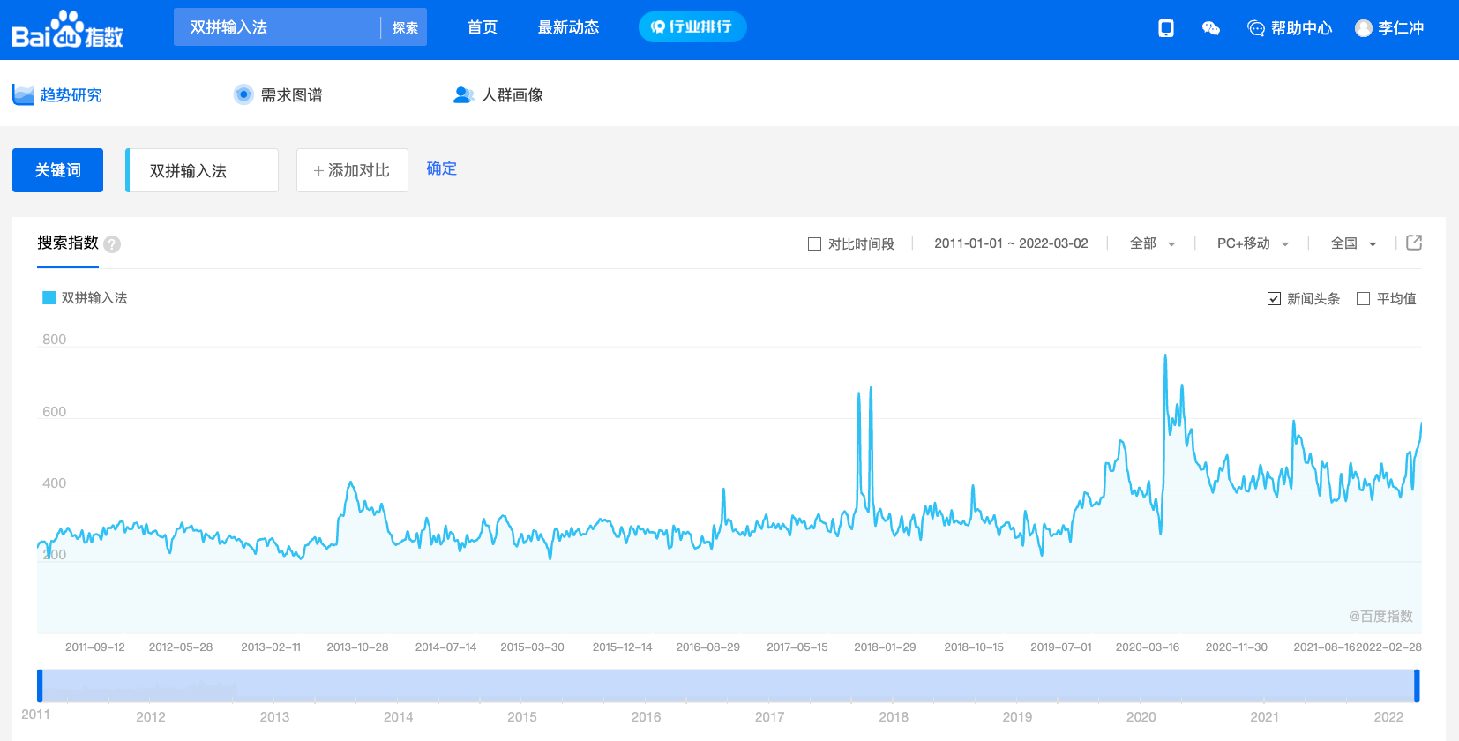Open the 全国 region dropdown
The image size is (1459, 741).
click(x=1353, y=243)
